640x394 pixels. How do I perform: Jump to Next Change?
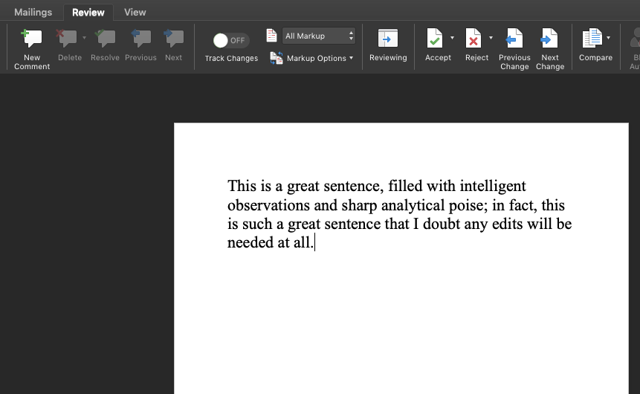(550, 49)
